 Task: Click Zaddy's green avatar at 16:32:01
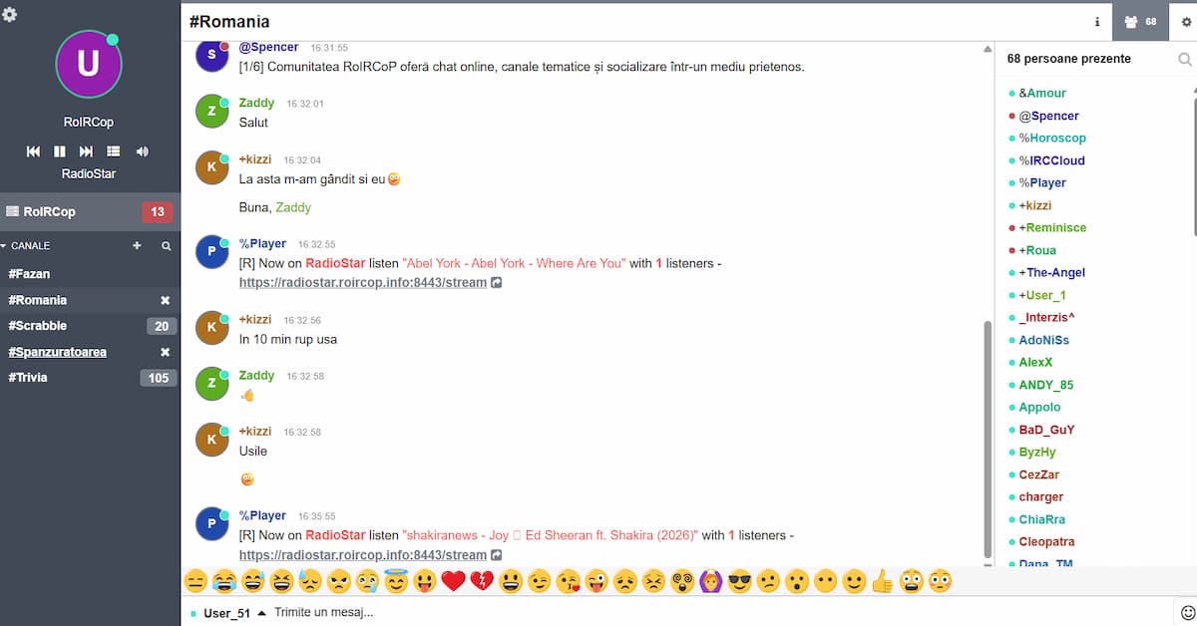point(212,111)
